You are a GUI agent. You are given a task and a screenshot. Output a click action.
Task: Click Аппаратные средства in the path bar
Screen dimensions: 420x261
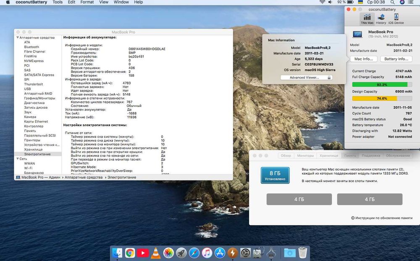click(84, 177)
